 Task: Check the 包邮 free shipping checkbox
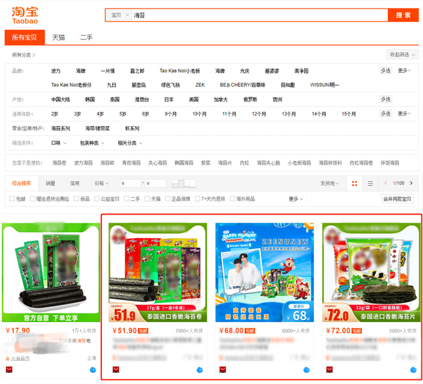pyautogui.click(x=12, y=199)
